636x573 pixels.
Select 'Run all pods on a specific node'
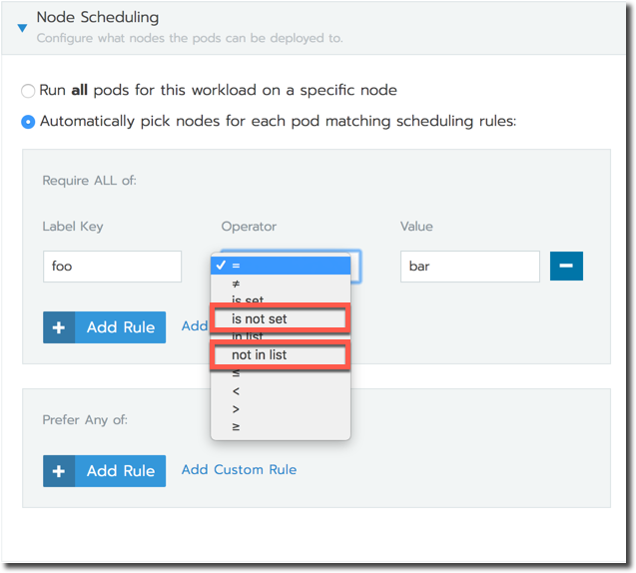click(28, 91)
